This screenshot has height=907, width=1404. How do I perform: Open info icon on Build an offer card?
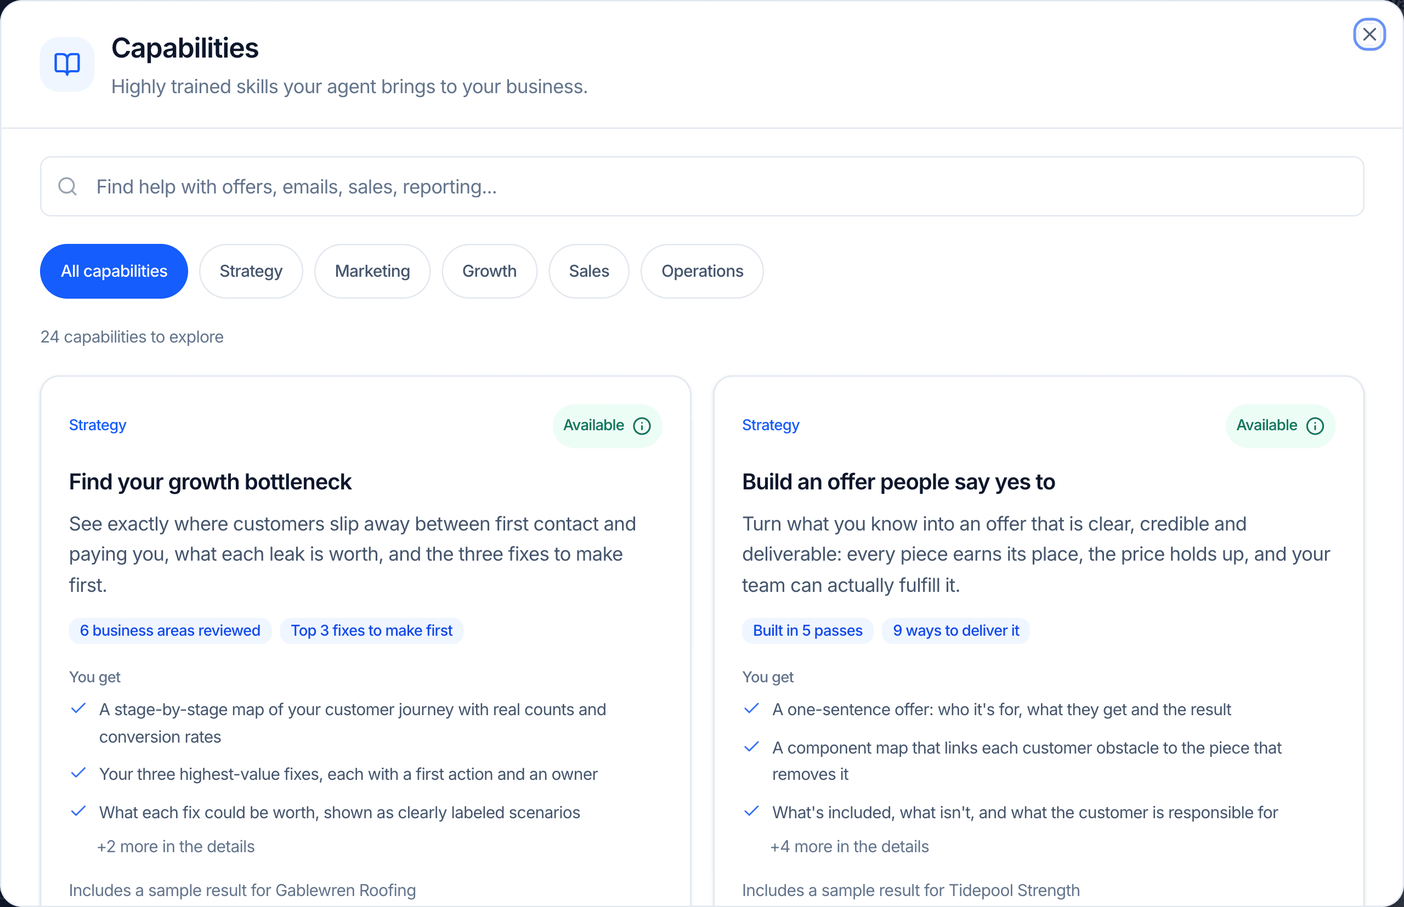coord(1315,426)
